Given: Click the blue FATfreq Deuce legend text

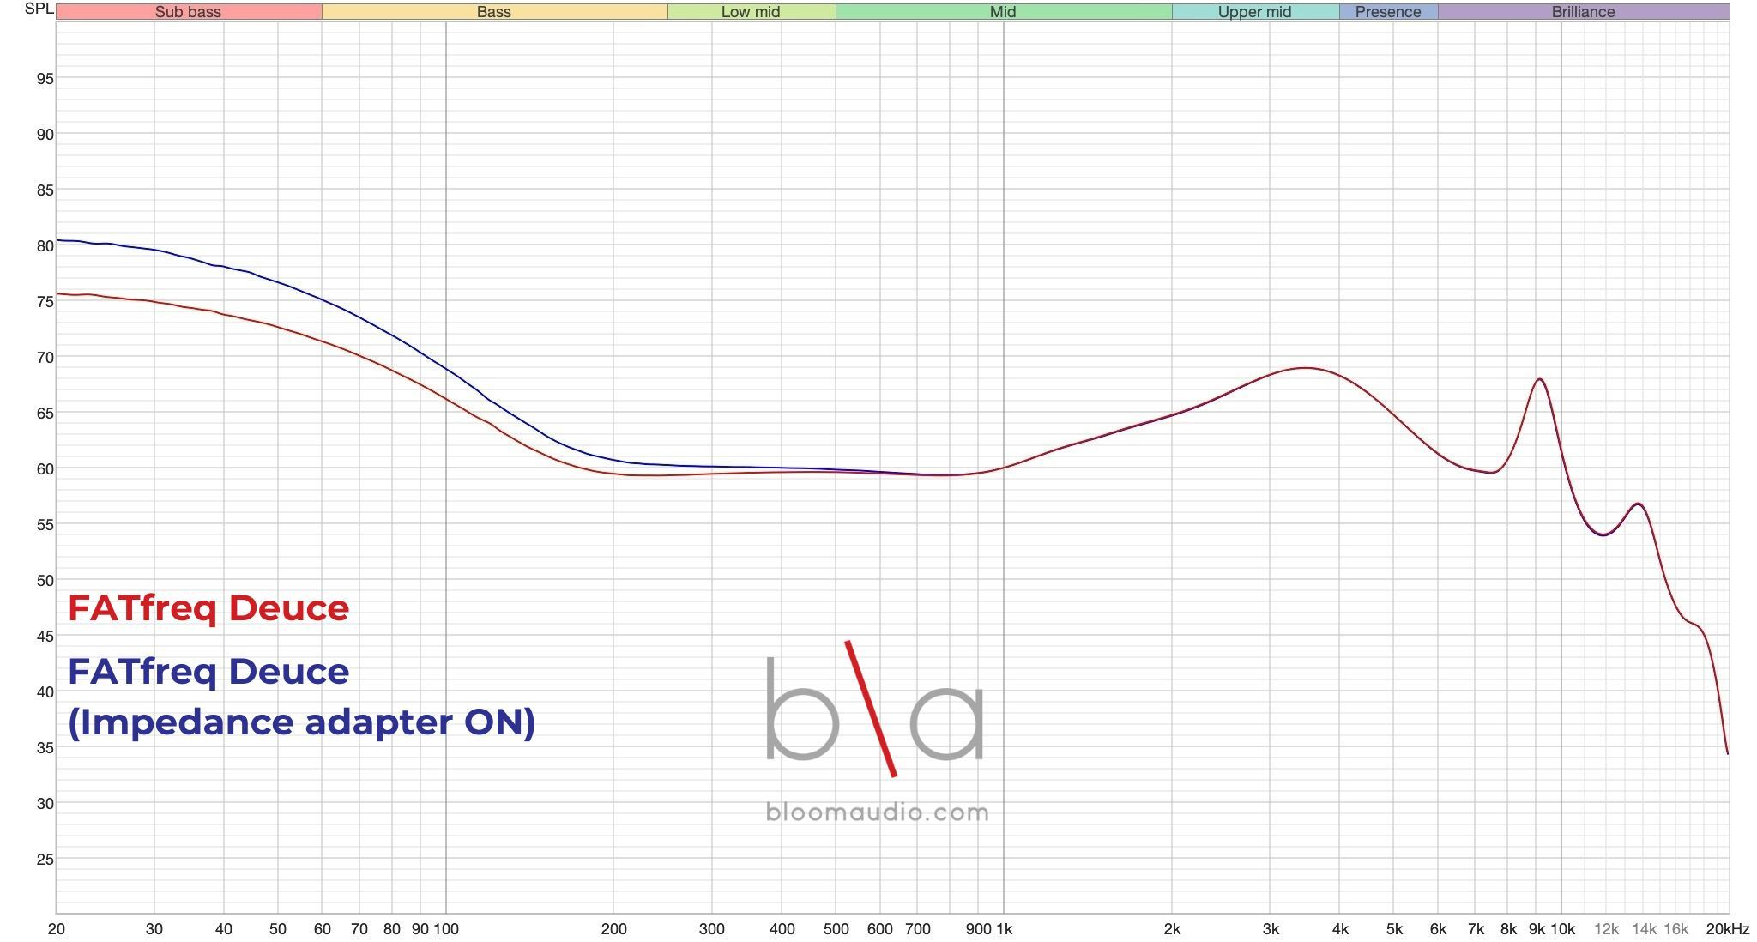Looking at the screenshot, I should coord(208,672).
